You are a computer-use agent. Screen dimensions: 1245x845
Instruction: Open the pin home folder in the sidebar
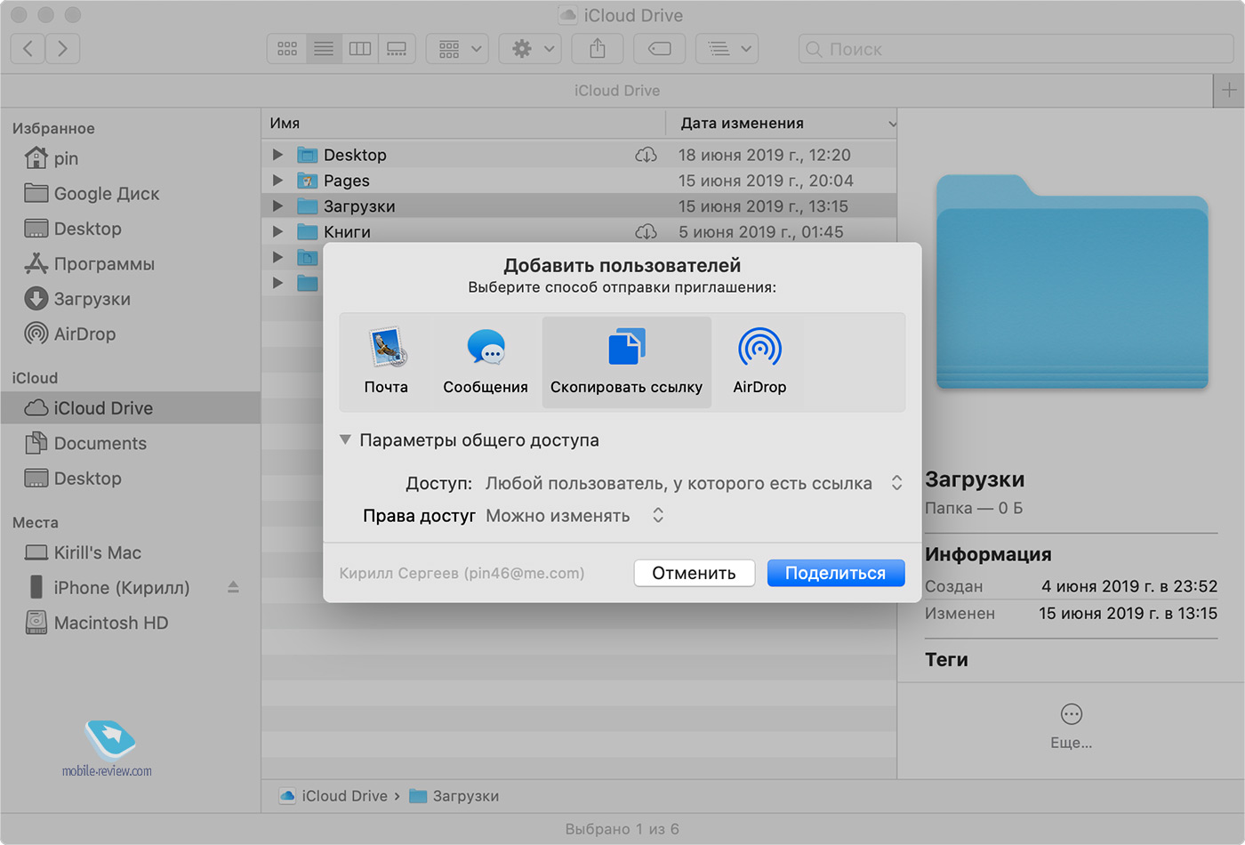[x=130, y=158]
